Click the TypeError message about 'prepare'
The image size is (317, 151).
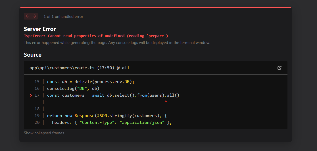coord(96,36)
